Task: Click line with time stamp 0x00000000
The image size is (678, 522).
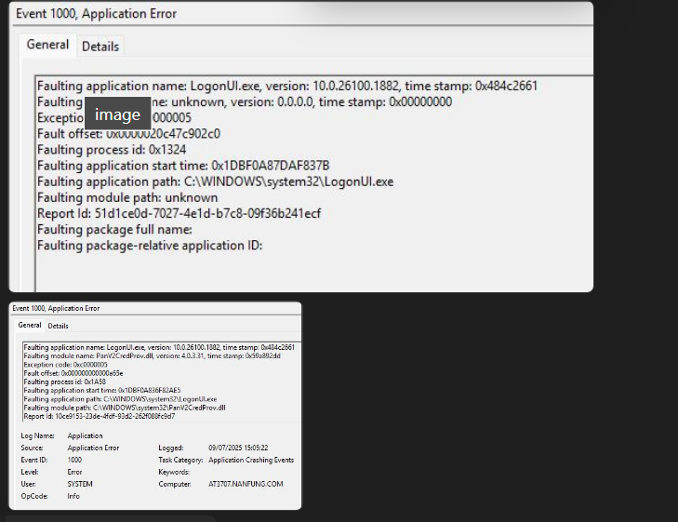Action: pyautogui.click(x=245, y=101)
